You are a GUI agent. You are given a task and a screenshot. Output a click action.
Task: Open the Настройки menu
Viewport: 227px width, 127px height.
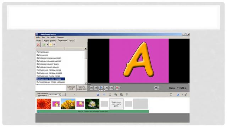click(x=51, y=37)
